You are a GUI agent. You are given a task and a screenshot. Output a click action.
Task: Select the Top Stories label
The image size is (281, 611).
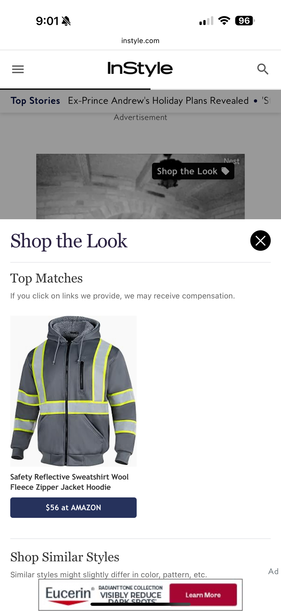35,101
